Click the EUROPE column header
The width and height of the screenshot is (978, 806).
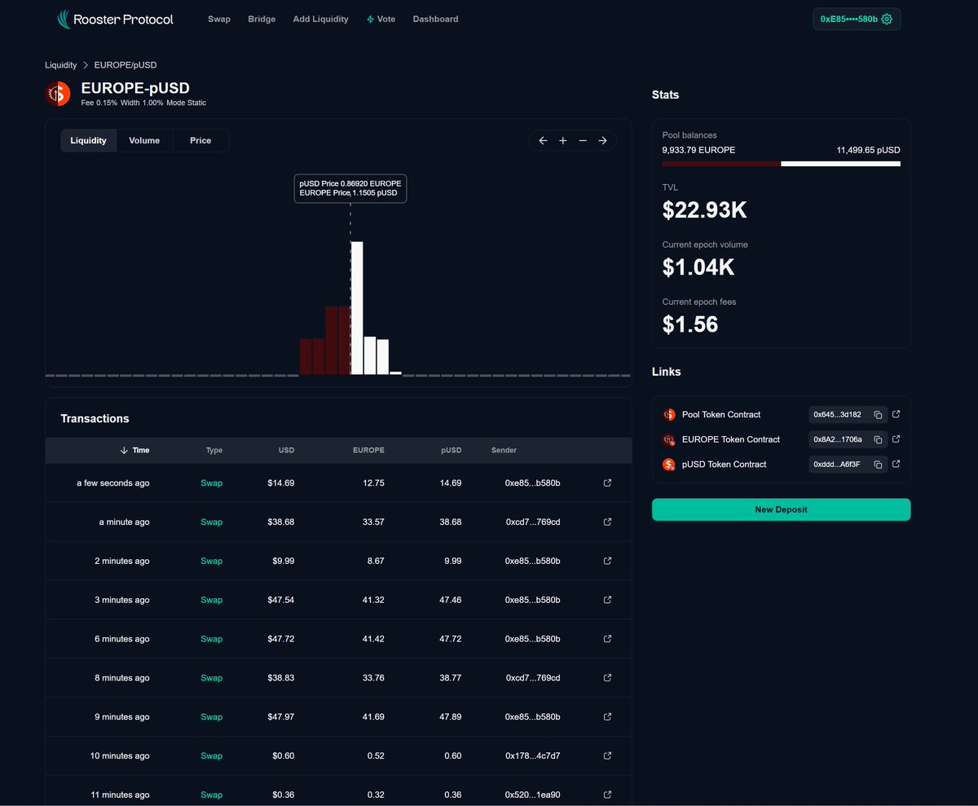pyautogui.click(x=368, y=450)
